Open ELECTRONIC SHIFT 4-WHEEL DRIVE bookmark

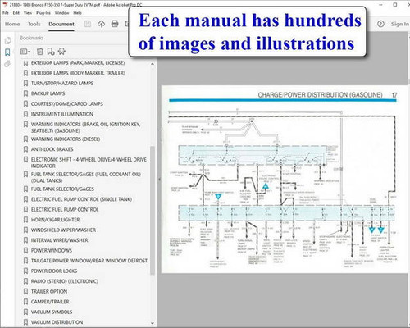point(89,162)
